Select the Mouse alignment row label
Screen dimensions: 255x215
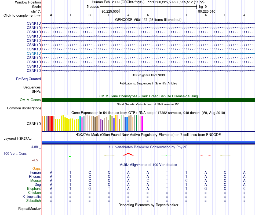(x=35, y=181)
